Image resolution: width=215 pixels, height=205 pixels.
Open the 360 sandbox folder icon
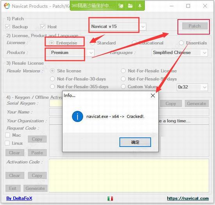[x=130, y=6]
